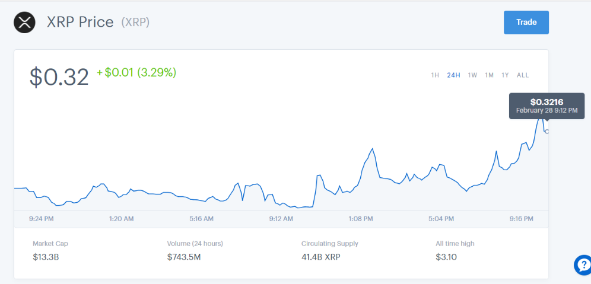Click the All time high label

[455, 244]
